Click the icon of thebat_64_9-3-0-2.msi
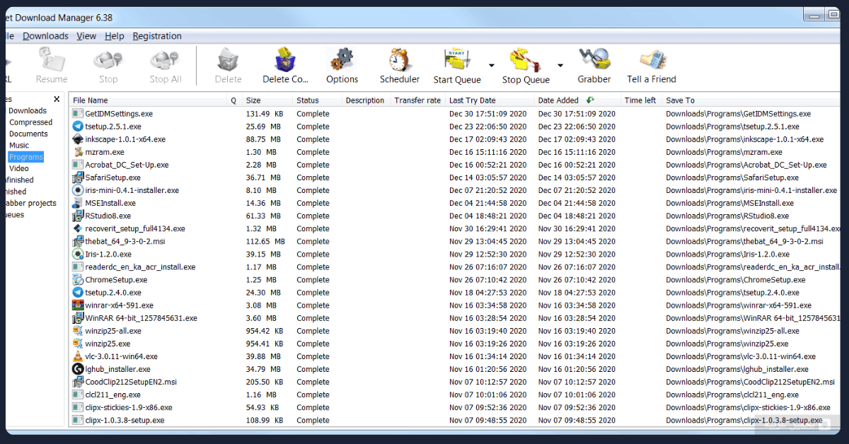 [x=78, y=241]
